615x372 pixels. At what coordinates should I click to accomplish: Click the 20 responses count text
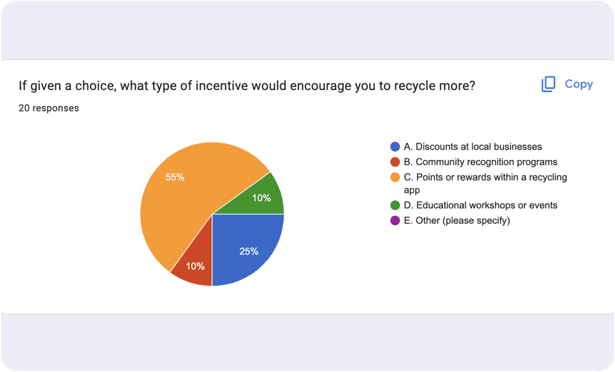coord(48,108)
